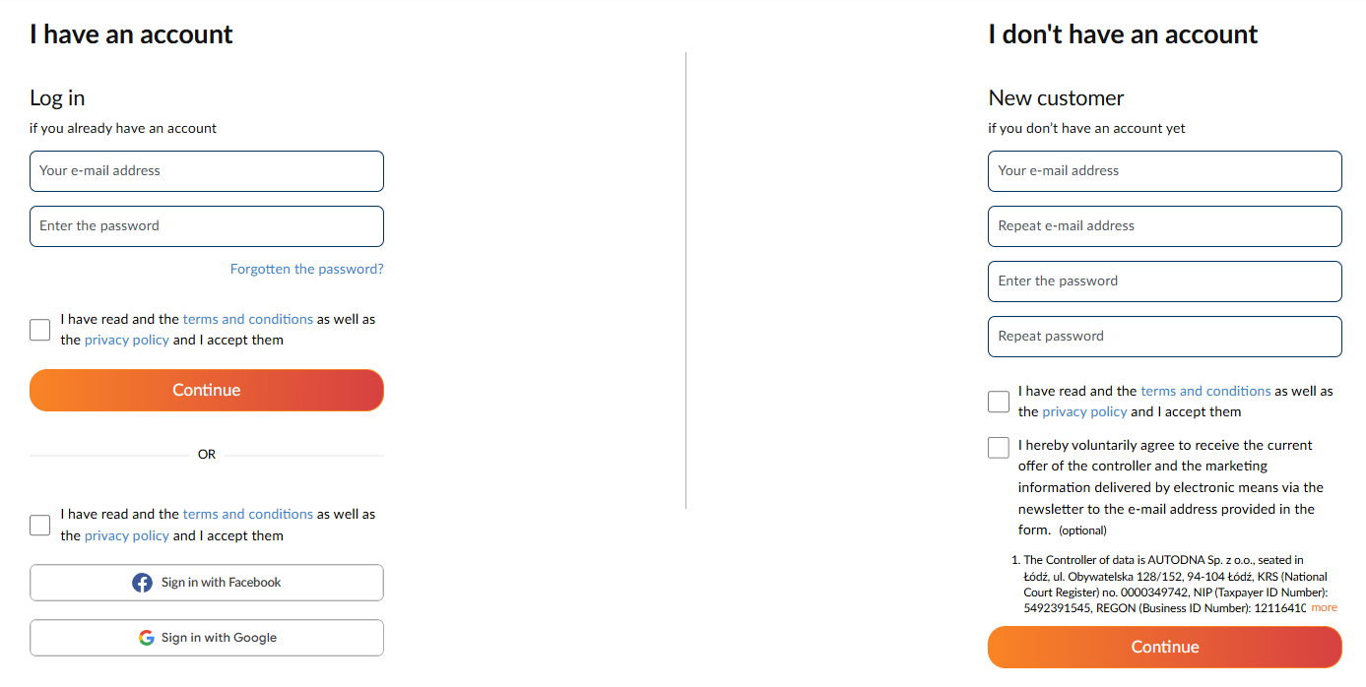Select the Repeat e-mail address field

(1165, 226)
